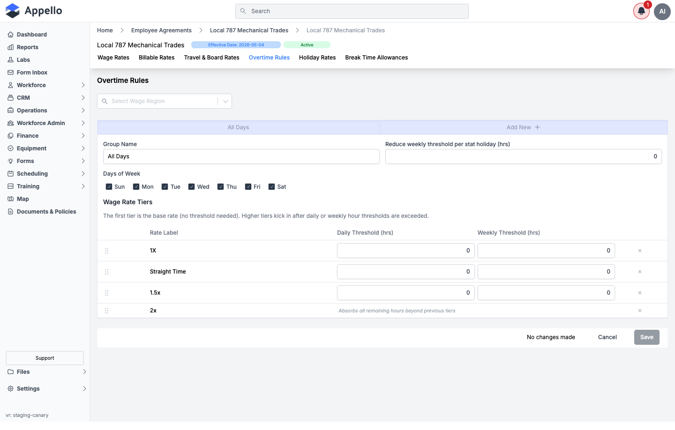The image size is (675, 430).
Task: Switch to the Holiday Rates tab
Action: tap(317, 58)
